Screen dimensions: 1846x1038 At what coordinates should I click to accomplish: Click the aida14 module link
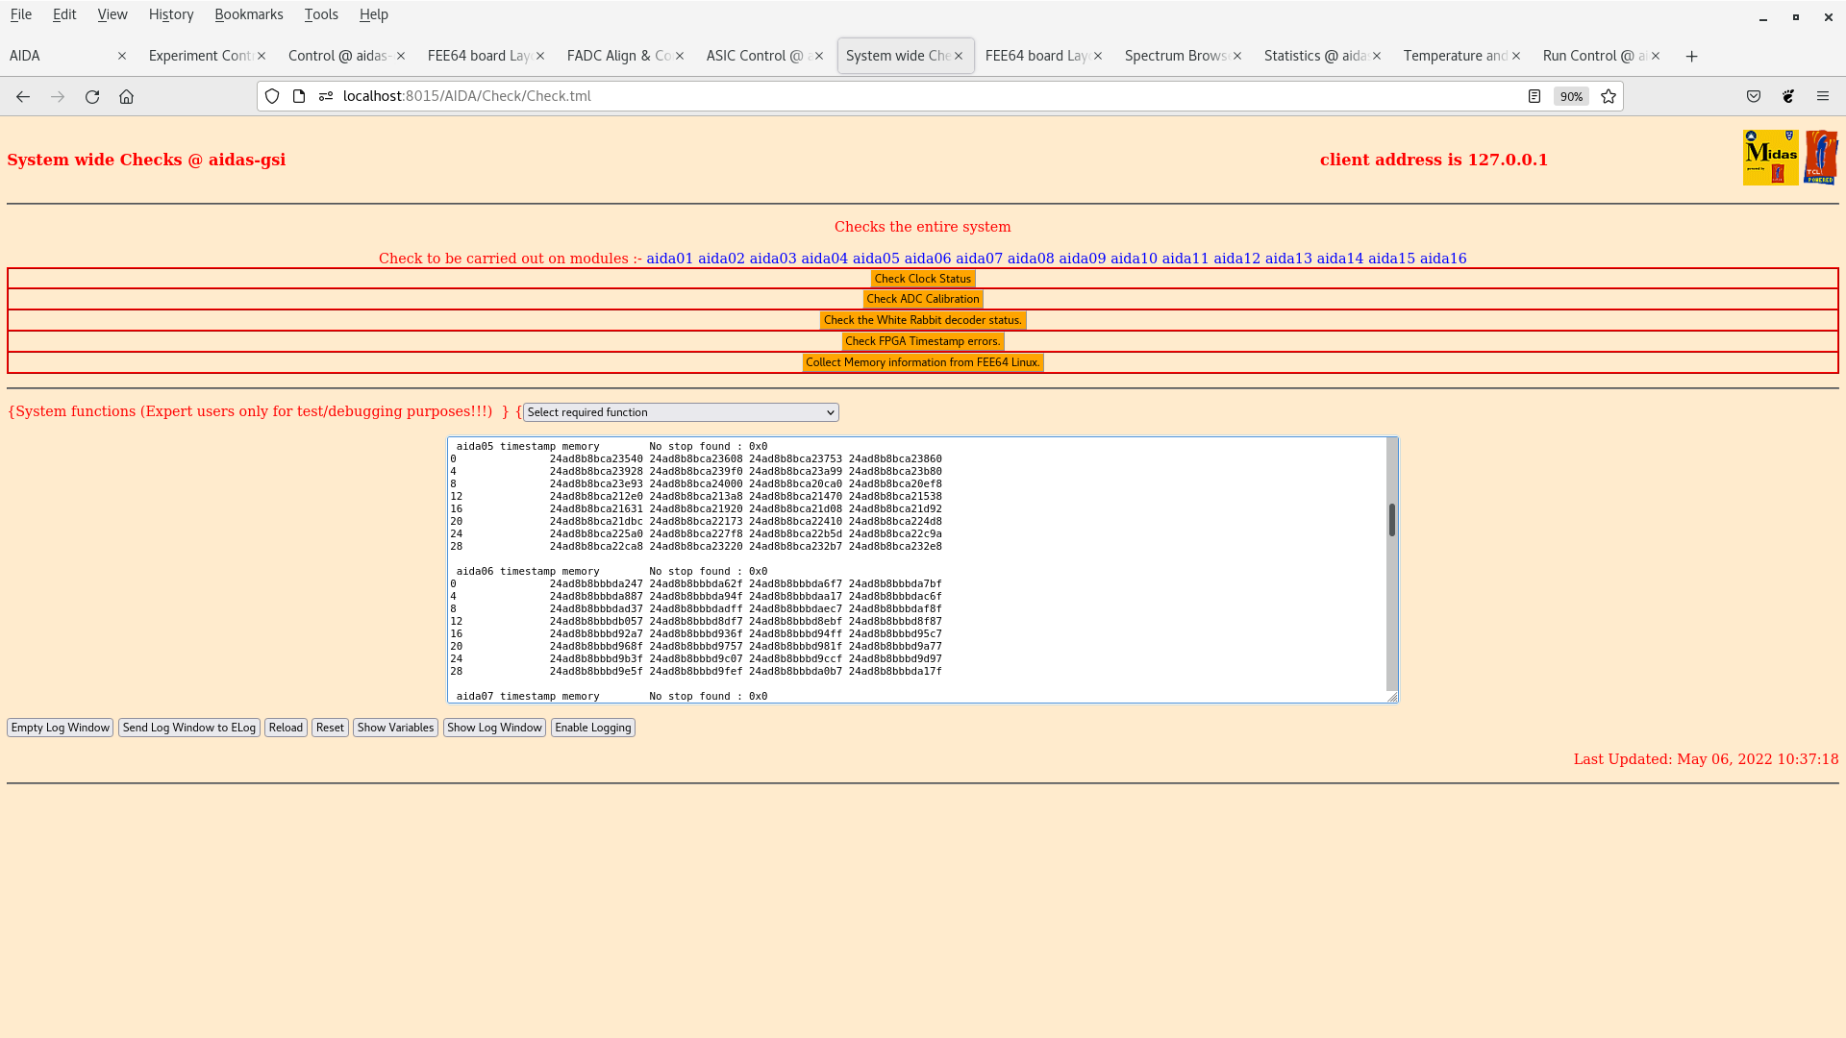pyautogui.click(x=1339, y=259)
